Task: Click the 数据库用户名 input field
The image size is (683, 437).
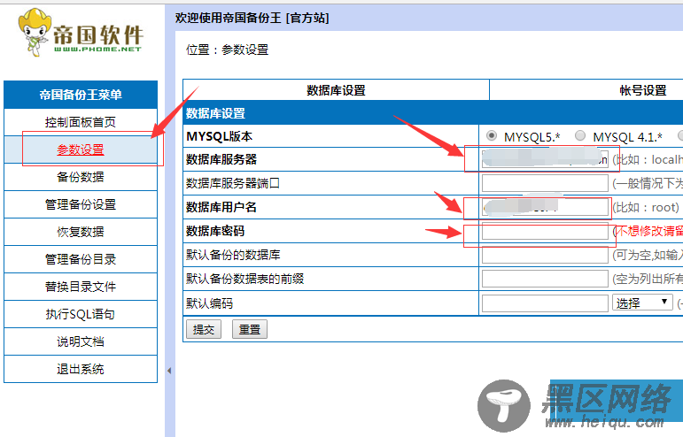Action: tap(545, 207)
